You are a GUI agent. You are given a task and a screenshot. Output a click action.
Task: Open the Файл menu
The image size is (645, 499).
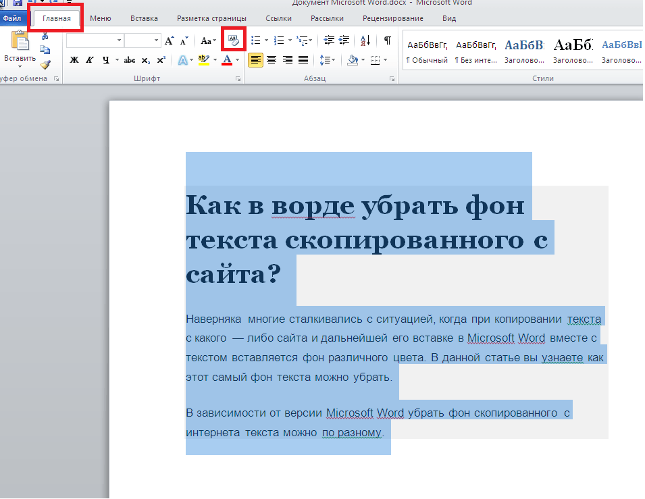12,18
